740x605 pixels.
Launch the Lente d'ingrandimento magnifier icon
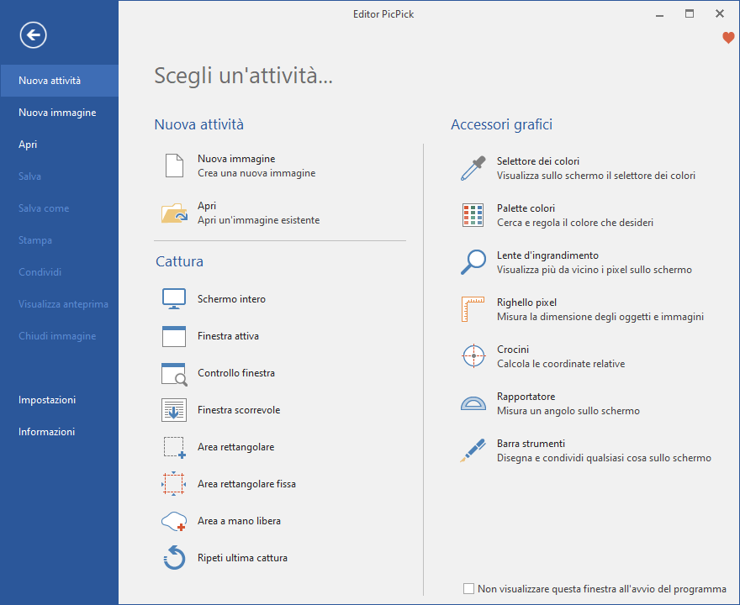point(473,262)
